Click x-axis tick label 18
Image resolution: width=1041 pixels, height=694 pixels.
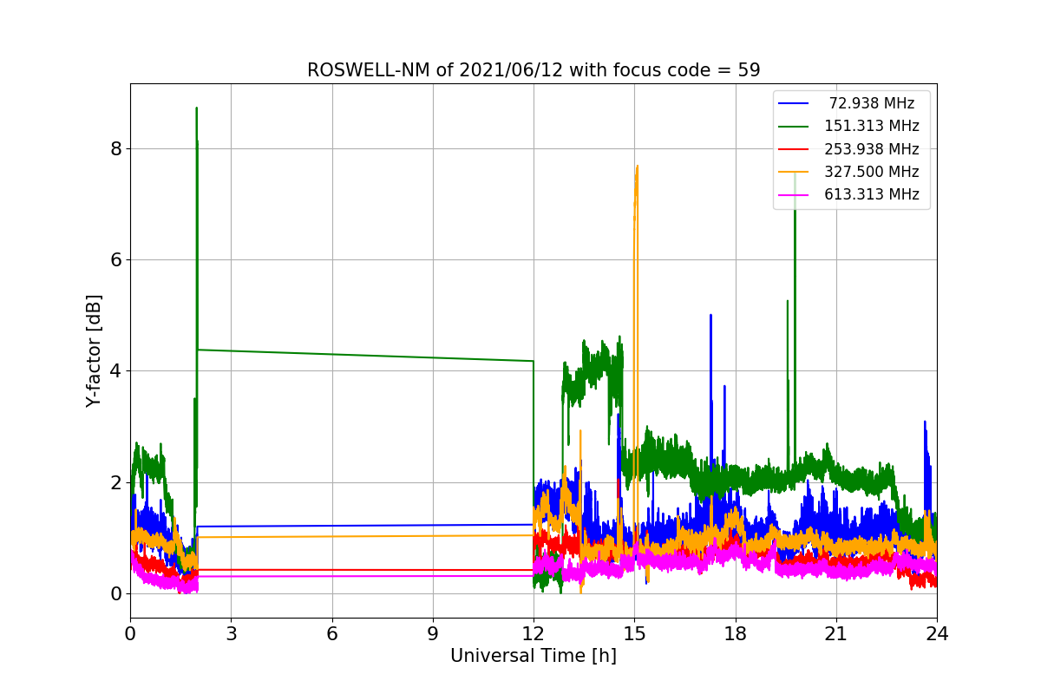(x=736, y=634)
